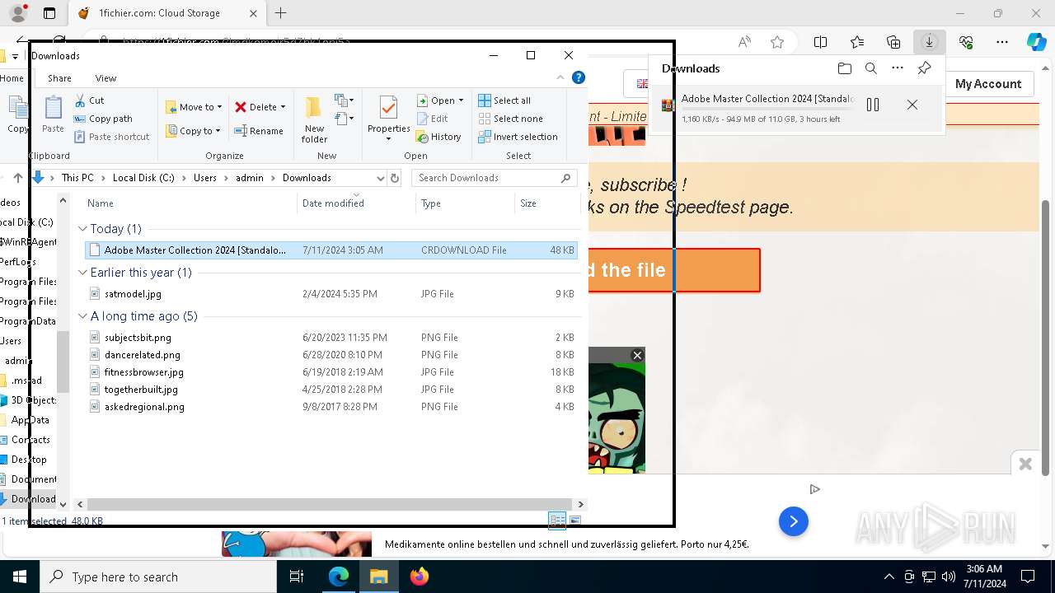
Task: Click the Windows Start button
Action: [19, 577]
